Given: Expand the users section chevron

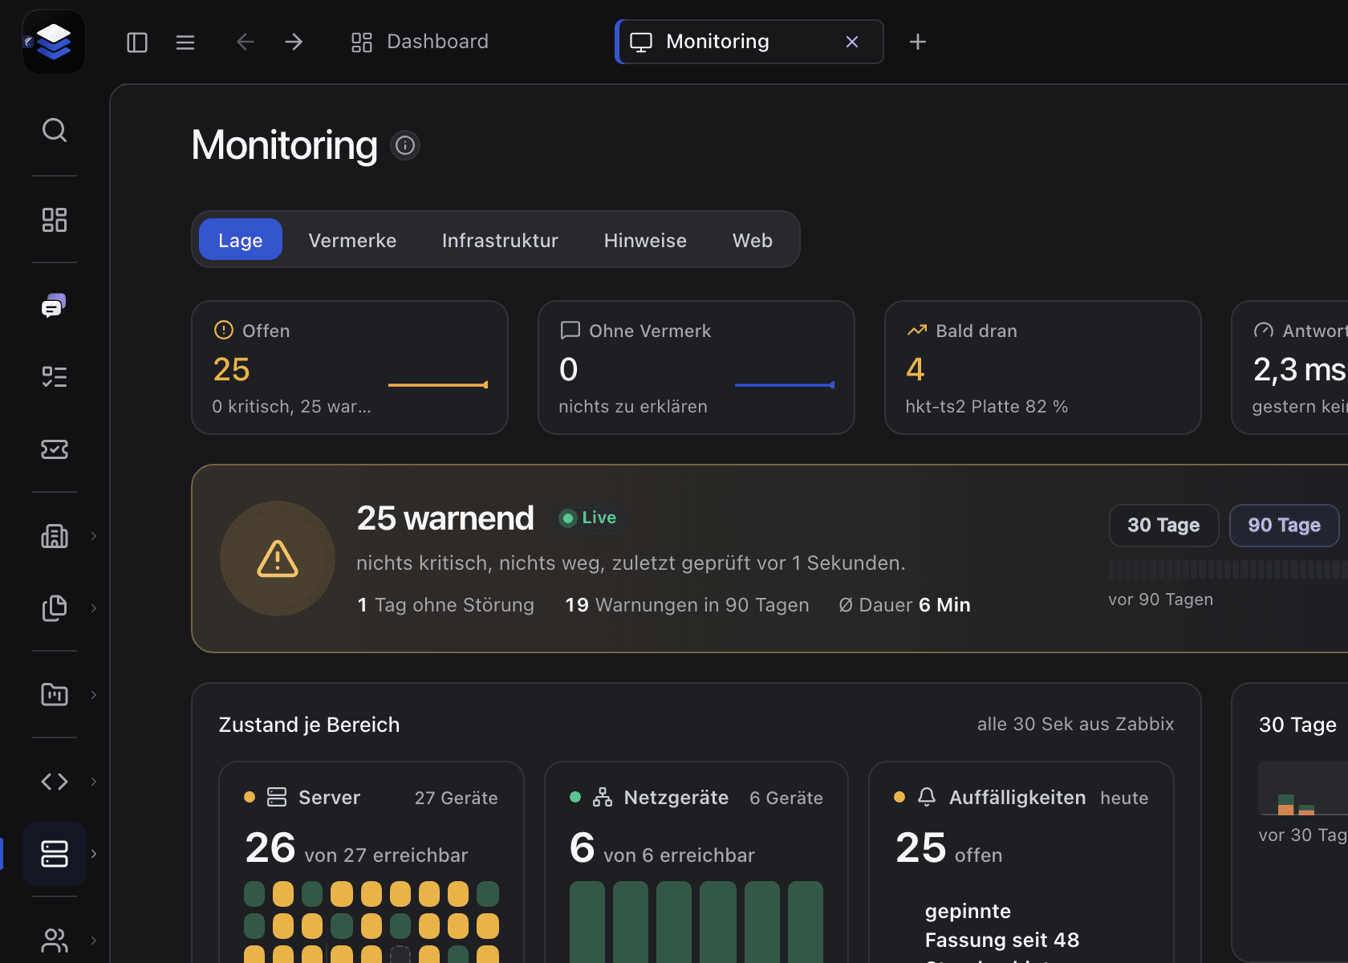Looking at the screenshot, I should click(x=94, y=941).
